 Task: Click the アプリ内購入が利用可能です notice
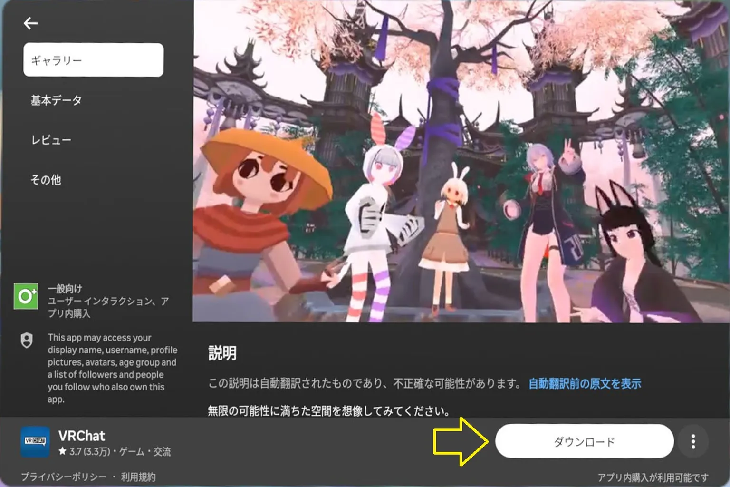653,477
